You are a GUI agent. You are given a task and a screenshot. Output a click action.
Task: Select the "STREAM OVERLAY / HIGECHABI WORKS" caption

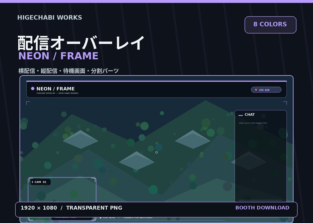click(57, 93)
